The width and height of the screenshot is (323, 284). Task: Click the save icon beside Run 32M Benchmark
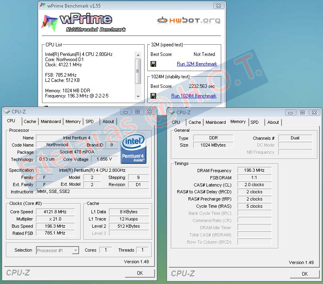click(x=153, y=64)
